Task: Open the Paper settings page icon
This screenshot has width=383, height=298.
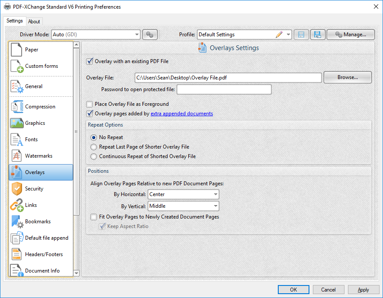Action: [16, 50]
